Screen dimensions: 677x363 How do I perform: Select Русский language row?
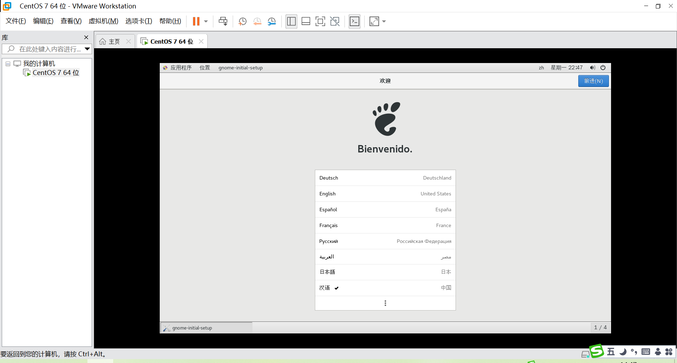tap(385, 241)
